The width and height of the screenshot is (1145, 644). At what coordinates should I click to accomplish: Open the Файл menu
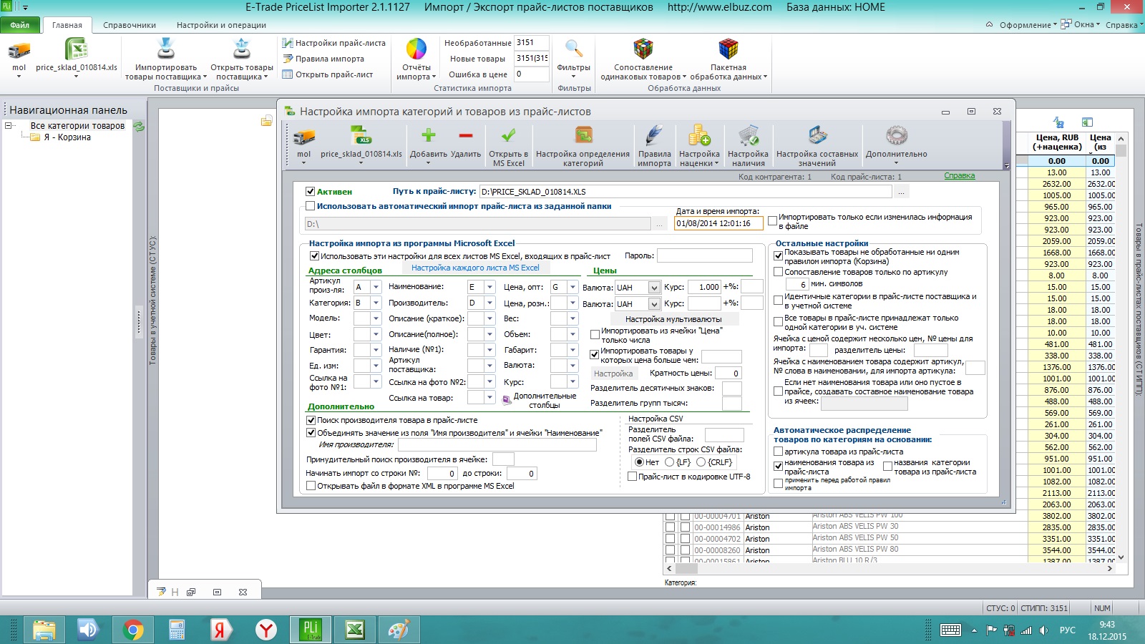click(20, 25)
